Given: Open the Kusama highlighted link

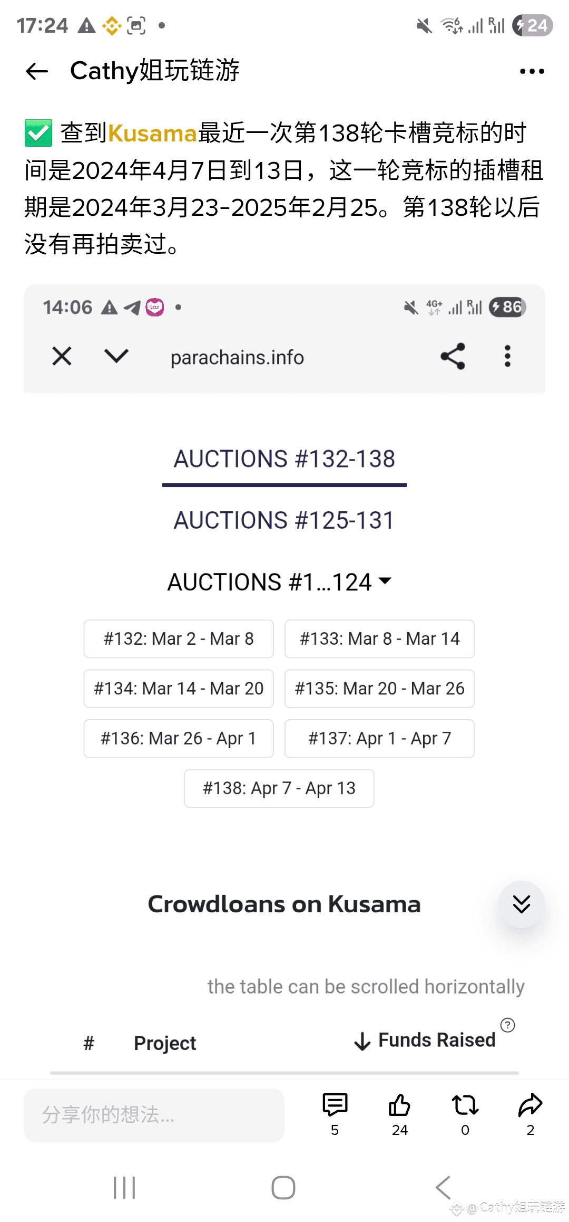Looking at the screenshot, I should pyautogui.click(x=152, y=133).
